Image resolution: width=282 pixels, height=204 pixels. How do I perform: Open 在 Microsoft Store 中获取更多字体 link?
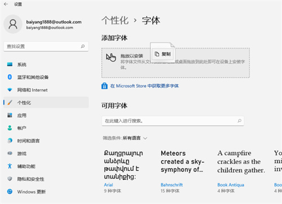point(144,86)
